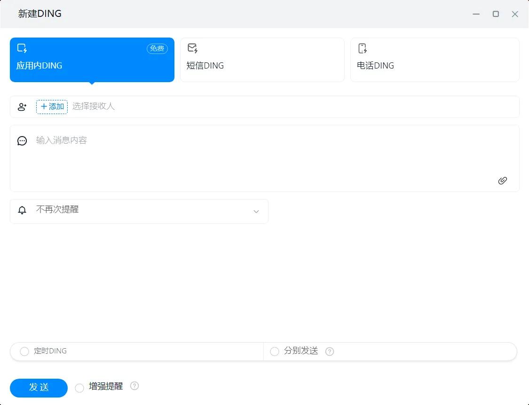The height and width of the screenshot is (405, 529).
Task: Click the 电话DING phone icon
Action: 363,47
